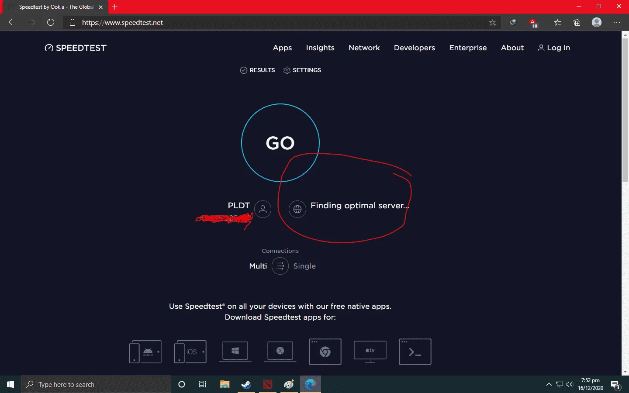This screenshot has height=393, width=629.
Task: Refresh the page
Action: coord(51,22)
